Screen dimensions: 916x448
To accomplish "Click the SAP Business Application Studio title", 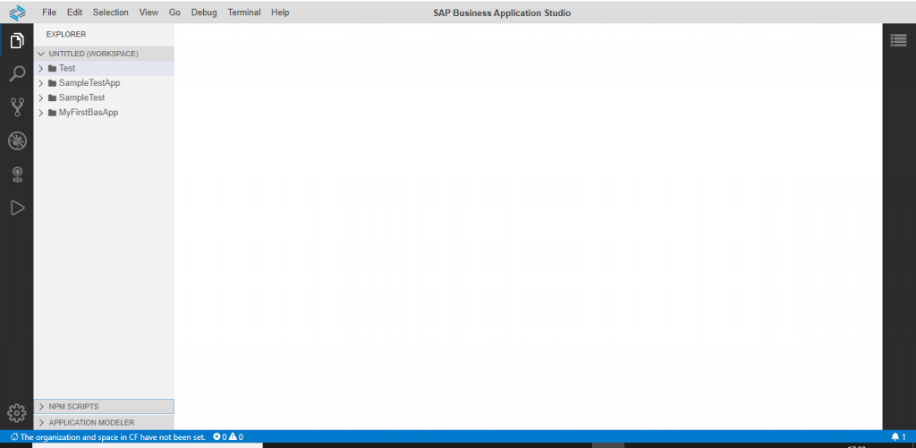I will (502, 13).
